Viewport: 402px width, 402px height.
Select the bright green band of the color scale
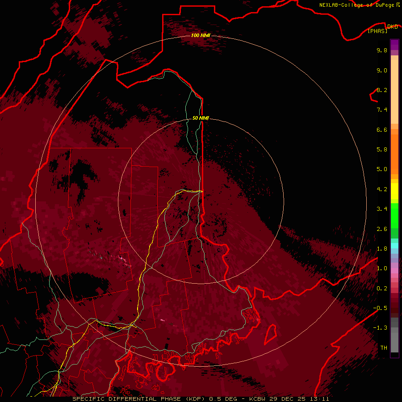tap(394, 215)
